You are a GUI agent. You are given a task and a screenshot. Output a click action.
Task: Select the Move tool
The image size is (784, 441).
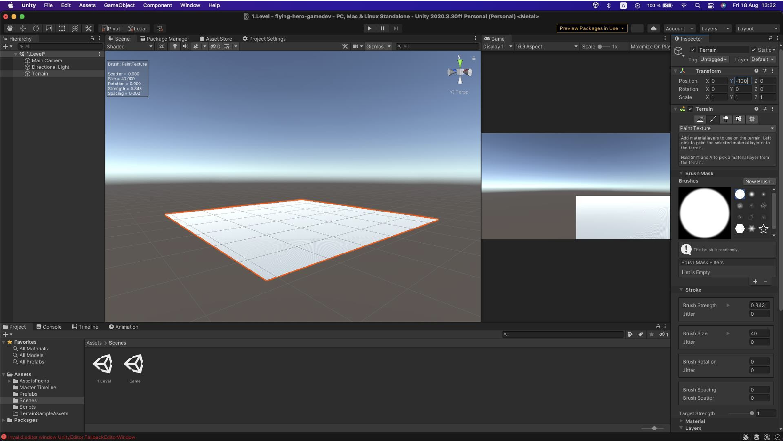(x=23, y=28)
